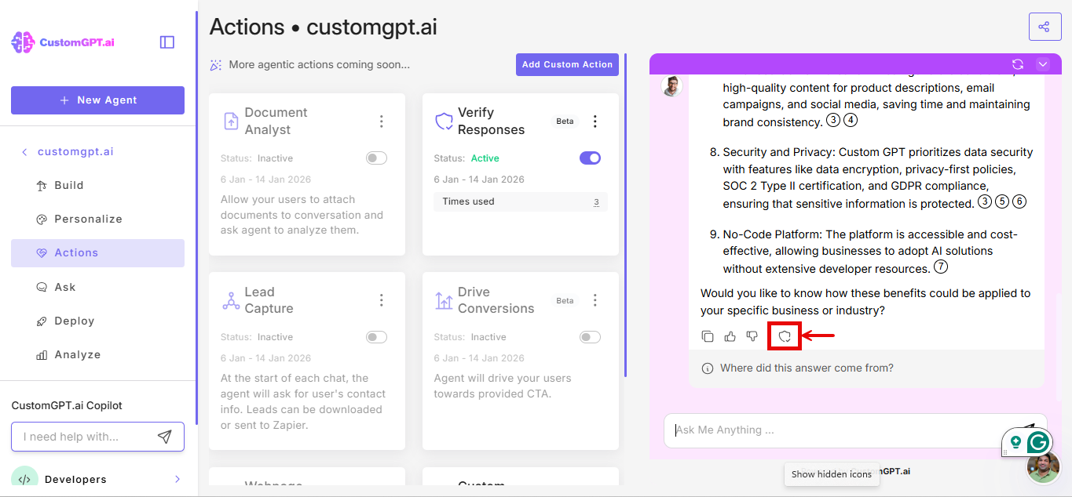Click the Grammarly icon

point(1039,442)
